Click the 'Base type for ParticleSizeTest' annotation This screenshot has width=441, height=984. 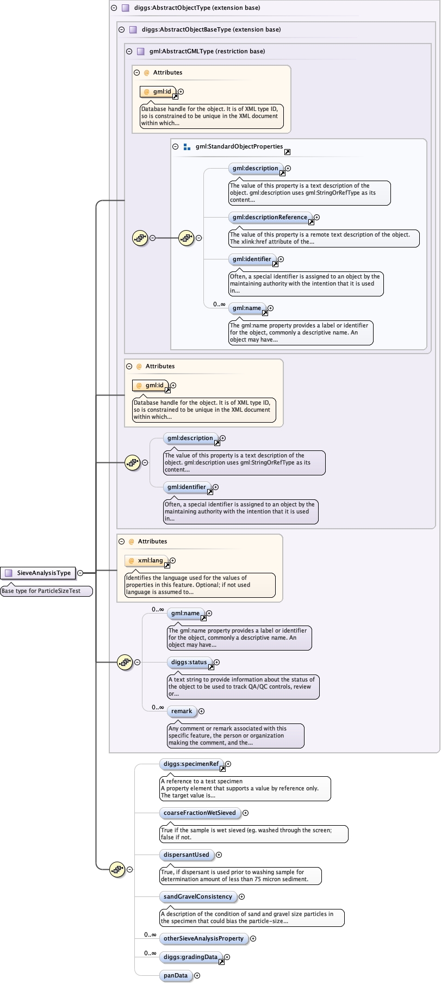coord(46,591)
